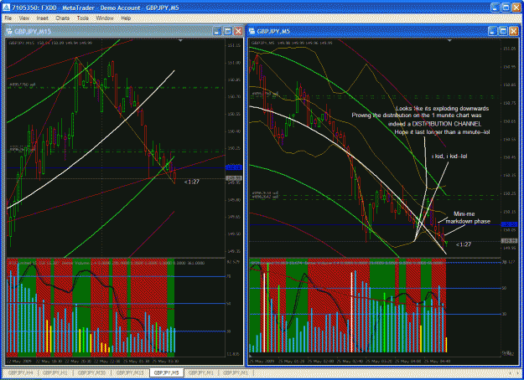Switch to the GBPJPY,M15 chart tab
This screenshot has height=380, width=524.
click(x=130, y=372)
